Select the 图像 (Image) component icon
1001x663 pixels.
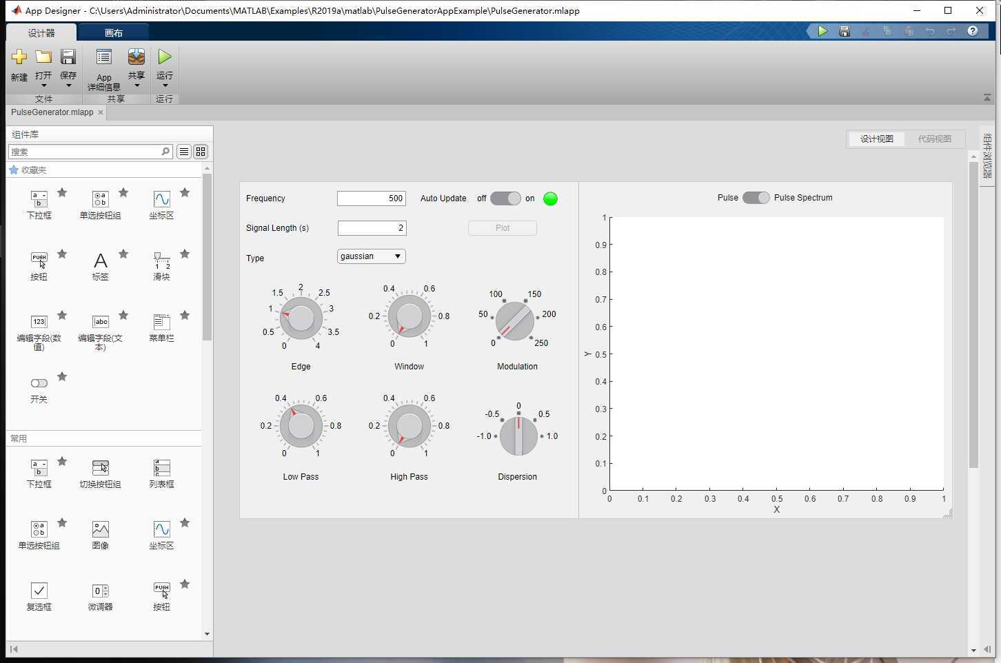click(x=100, y=531)
